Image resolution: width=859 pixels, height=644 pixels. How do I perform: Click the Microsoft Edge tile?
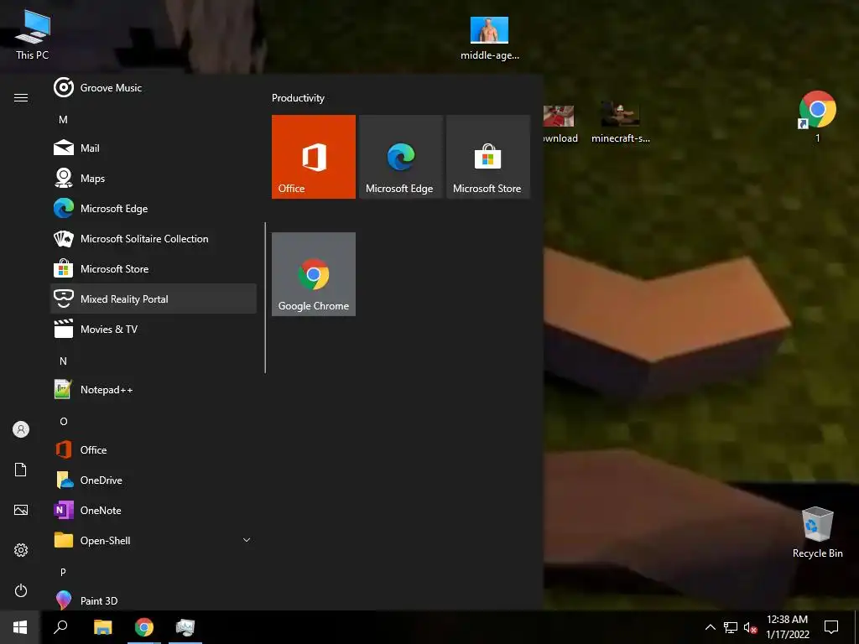point(400,157)
